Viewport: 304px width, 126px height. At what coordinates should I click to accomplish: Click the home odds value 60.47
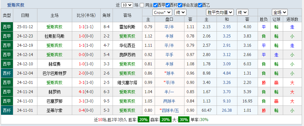point(207,110)
